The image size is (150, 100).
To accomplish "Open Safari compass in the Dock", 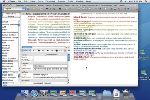I will tap(34, 93).
